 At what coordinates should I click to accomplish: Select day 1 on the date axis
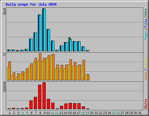(10, 113)
